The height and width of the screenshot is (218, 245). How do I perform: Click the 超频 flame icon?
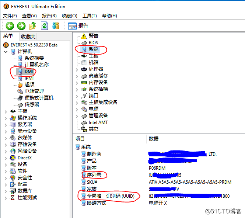pyautogui.click(x=20, y=84)
